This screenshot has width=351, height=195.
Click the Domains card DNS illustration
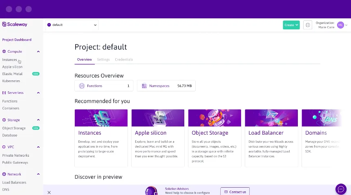pyautogui.click(x=322, y=118)
